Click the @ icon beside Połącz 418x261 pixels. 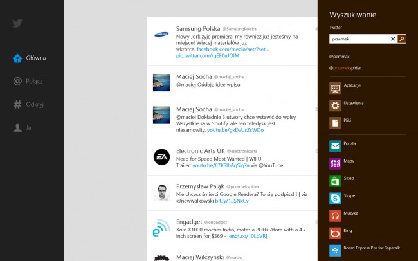pos(17,81)
